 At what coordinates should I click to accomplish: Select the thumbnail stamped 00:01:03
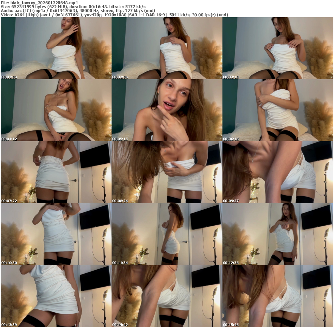[56, 48]
